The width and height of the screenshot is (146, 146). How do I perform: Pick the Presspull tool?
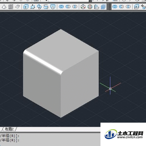pos(33,7)
